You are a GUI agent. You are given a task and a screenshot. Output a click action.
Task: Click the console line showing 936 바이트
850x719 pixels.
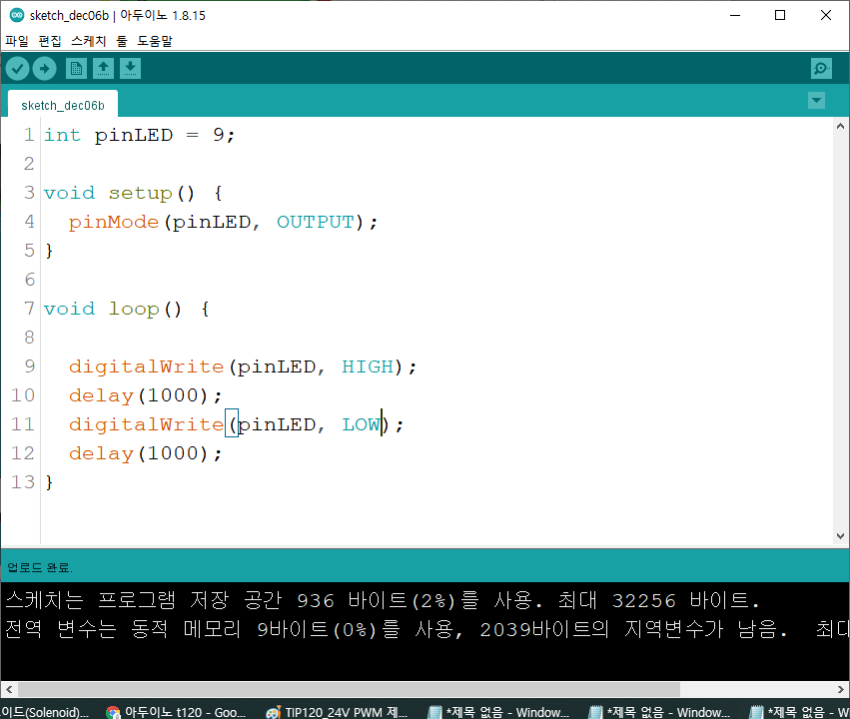pyautogui.click(x=383, y=600)
